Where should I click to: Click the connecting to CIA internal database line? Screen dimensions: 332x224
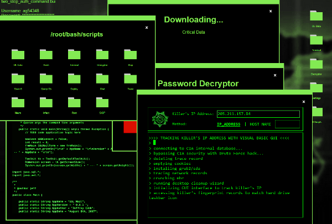pyautogui.click(x=196, y=148)
